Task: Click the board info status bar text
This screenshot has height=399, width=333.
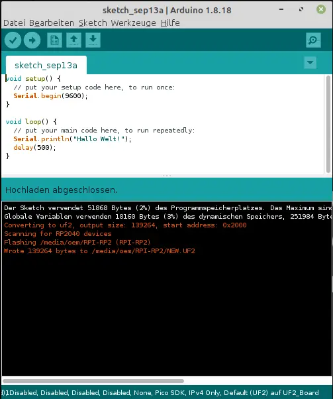Action: pos(160,392)
